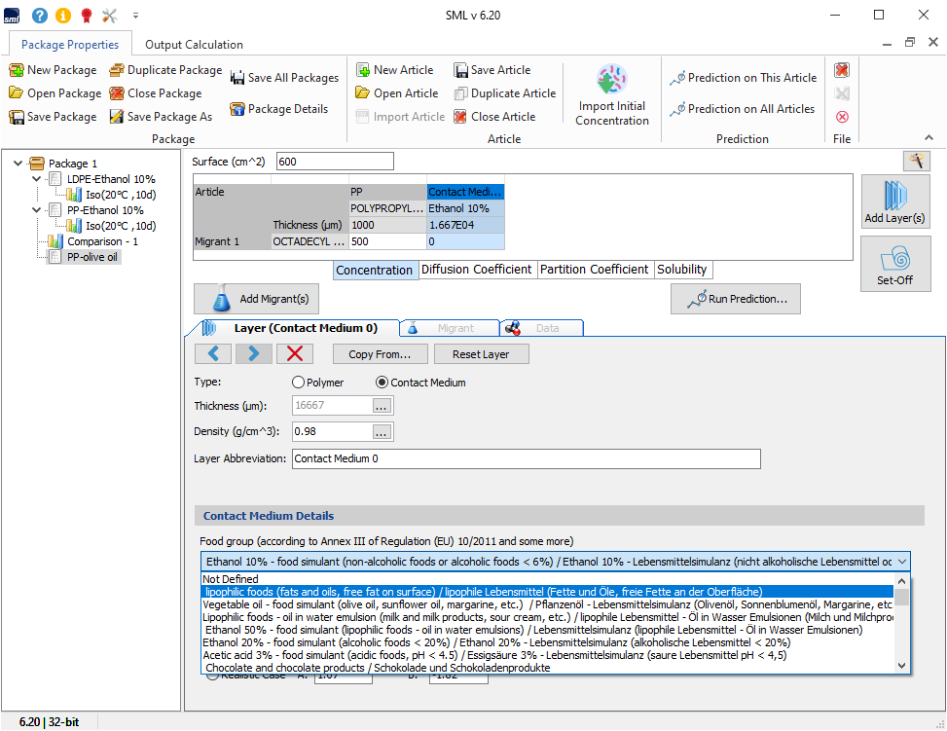Click the Reset Layer button
947x731 pixels.
[481, 354]
